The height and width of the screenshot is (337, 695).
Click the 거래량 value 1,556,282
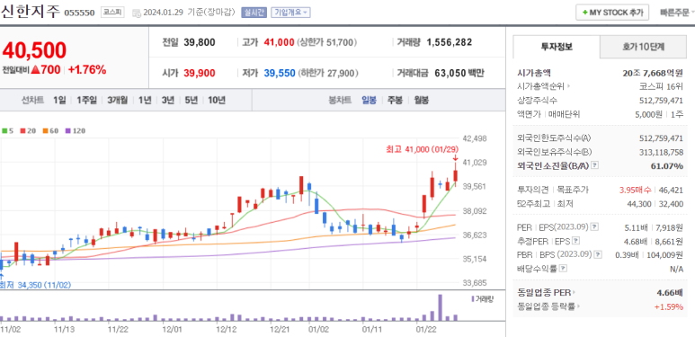point(450,42)
